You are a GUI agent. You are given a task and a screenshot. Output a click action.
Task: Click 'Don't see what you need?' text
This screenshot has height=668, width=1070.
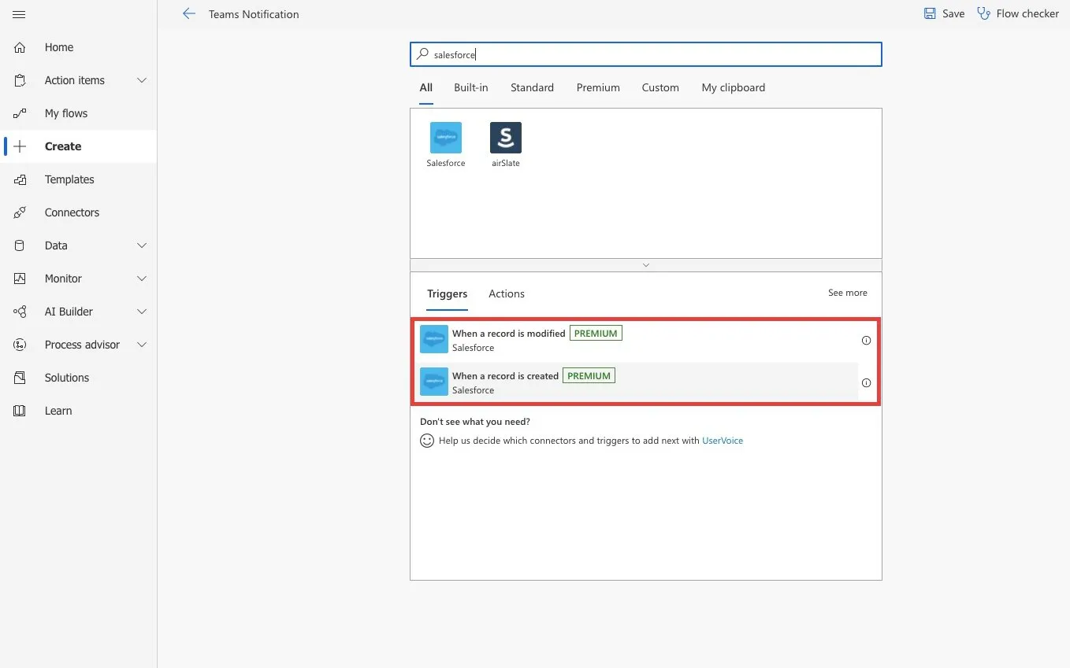point(475,422)
